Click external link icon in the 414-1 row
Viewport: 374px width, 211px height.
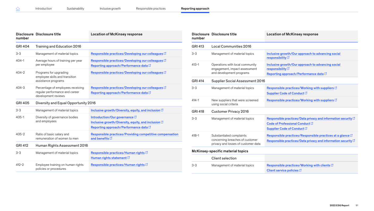click(336, 100)
